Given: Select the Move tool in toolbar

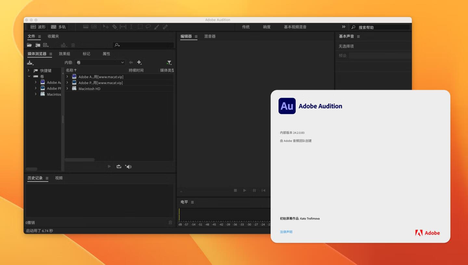Looking at the screenshot, I should click(106, 27).
